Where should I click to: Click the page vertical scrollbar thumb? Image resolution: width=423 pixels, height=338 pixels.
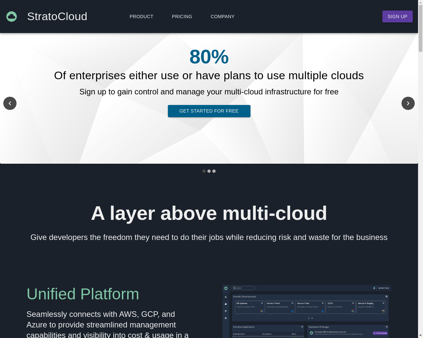pos(421,28)
